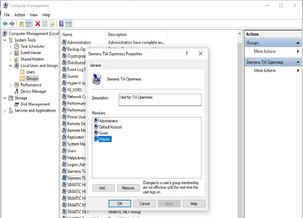Screen dimensions: 303x218
Task: Click the Remove button
Action: click(x=128, y=188)
